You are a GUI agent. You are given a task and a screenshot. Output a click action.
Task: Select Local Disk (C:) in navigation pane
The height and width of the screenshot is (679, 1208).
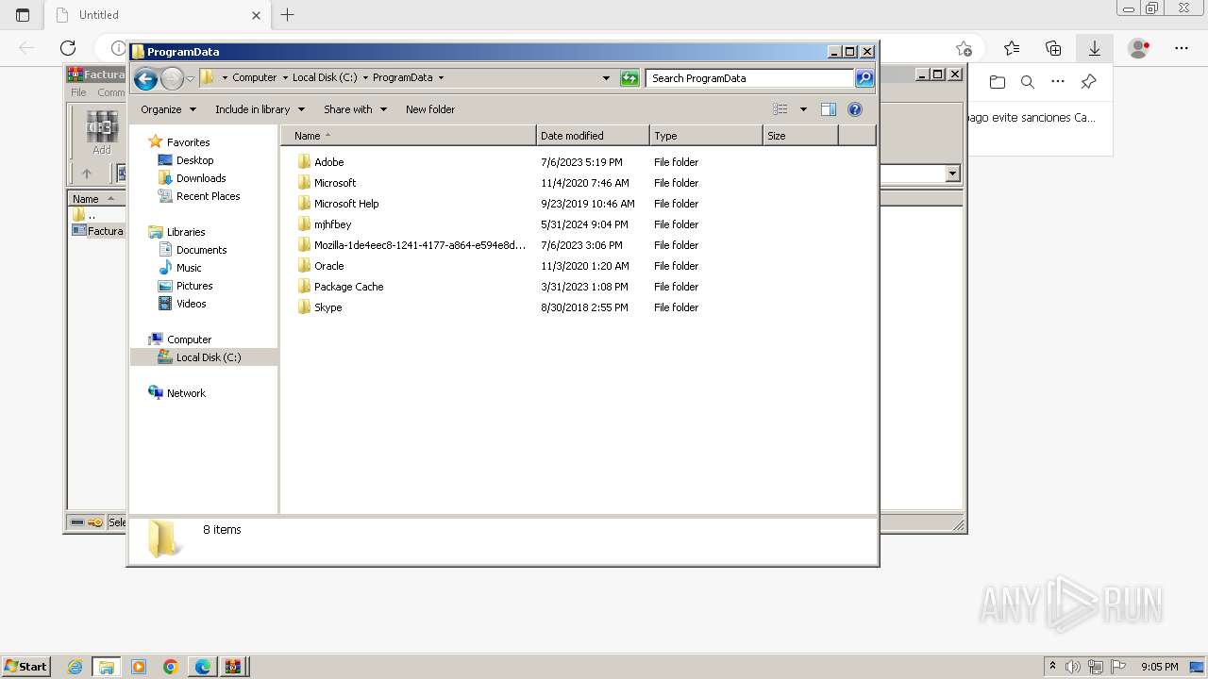[x=208, y=357]
